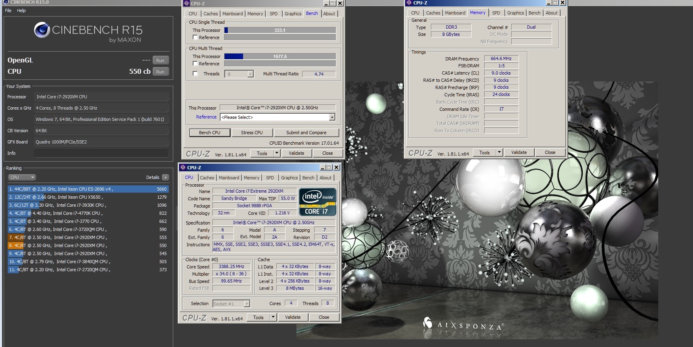
Task: Open the CPU ranking filter dropdown
Action: (22, 177)
